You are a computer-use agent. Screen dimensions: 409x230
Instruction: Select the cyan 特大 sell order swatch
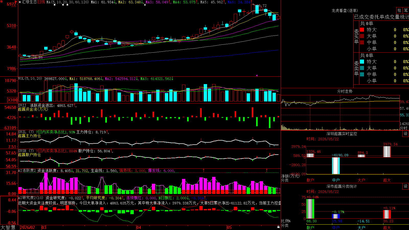click(362, 62)
